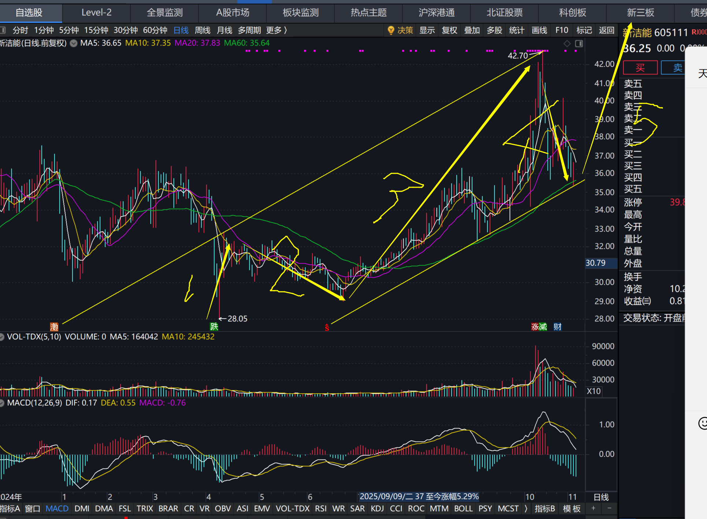Click the 画线 drawing tools button

(539, 30)
